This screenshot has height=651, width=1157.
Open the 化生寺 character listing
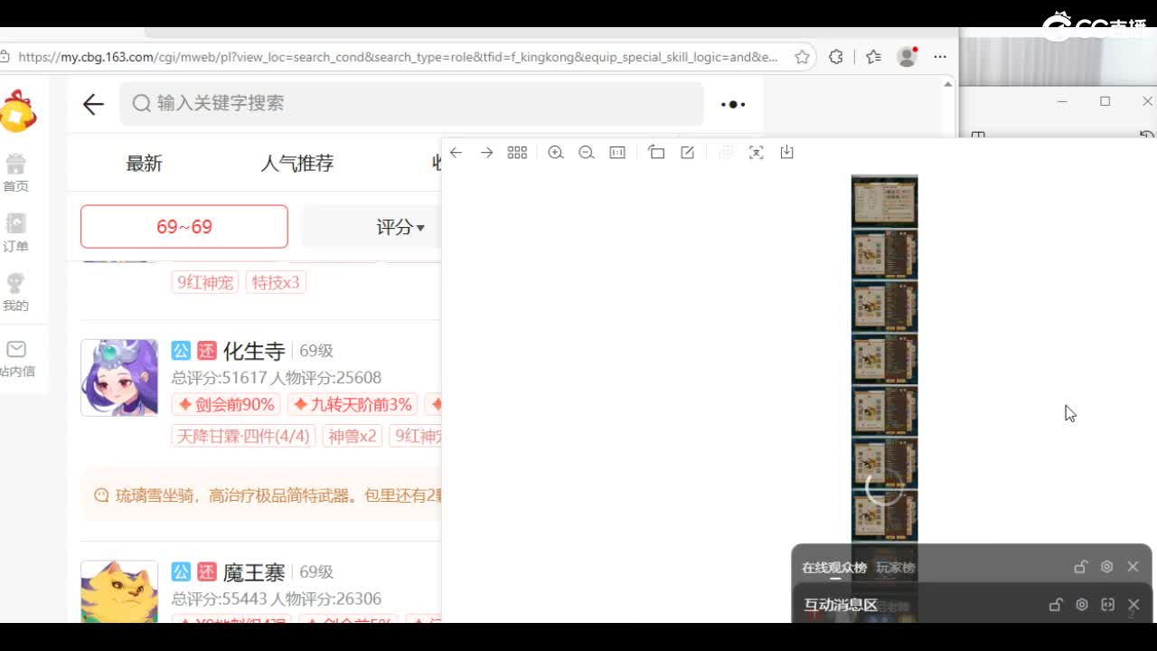(254, 351)
